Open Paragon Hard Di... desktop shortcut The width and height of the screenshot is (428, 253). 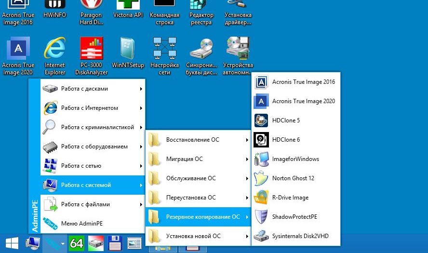[x=92, y=13]
